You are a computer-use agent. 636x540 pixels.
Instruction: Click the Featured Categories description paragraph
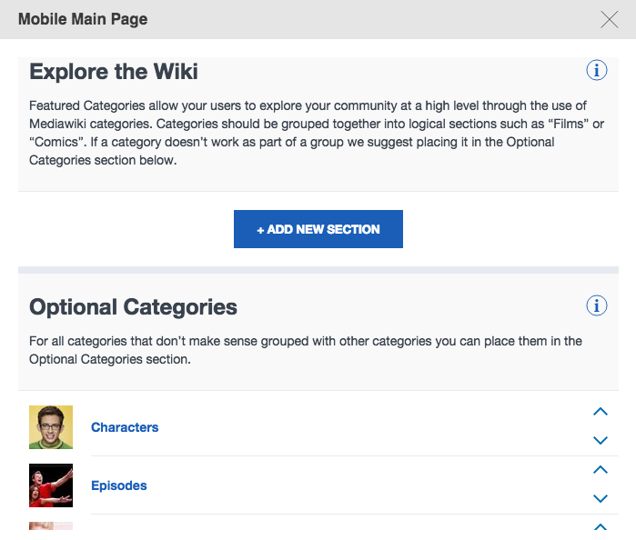(306, 134)
